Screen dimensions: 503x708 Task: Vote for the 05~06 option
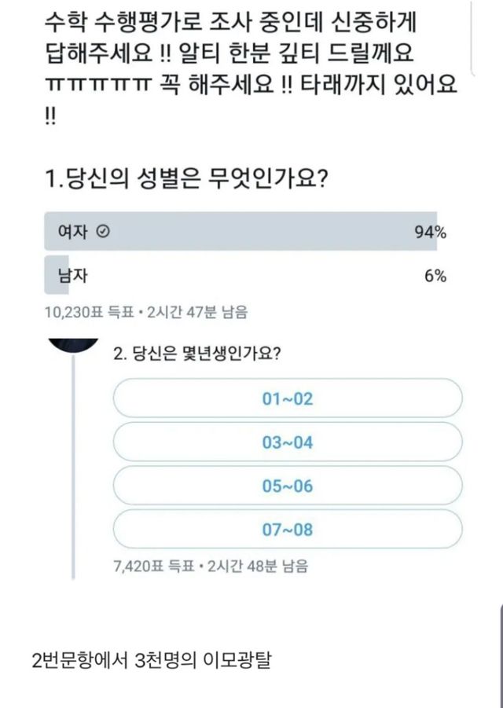288,486
